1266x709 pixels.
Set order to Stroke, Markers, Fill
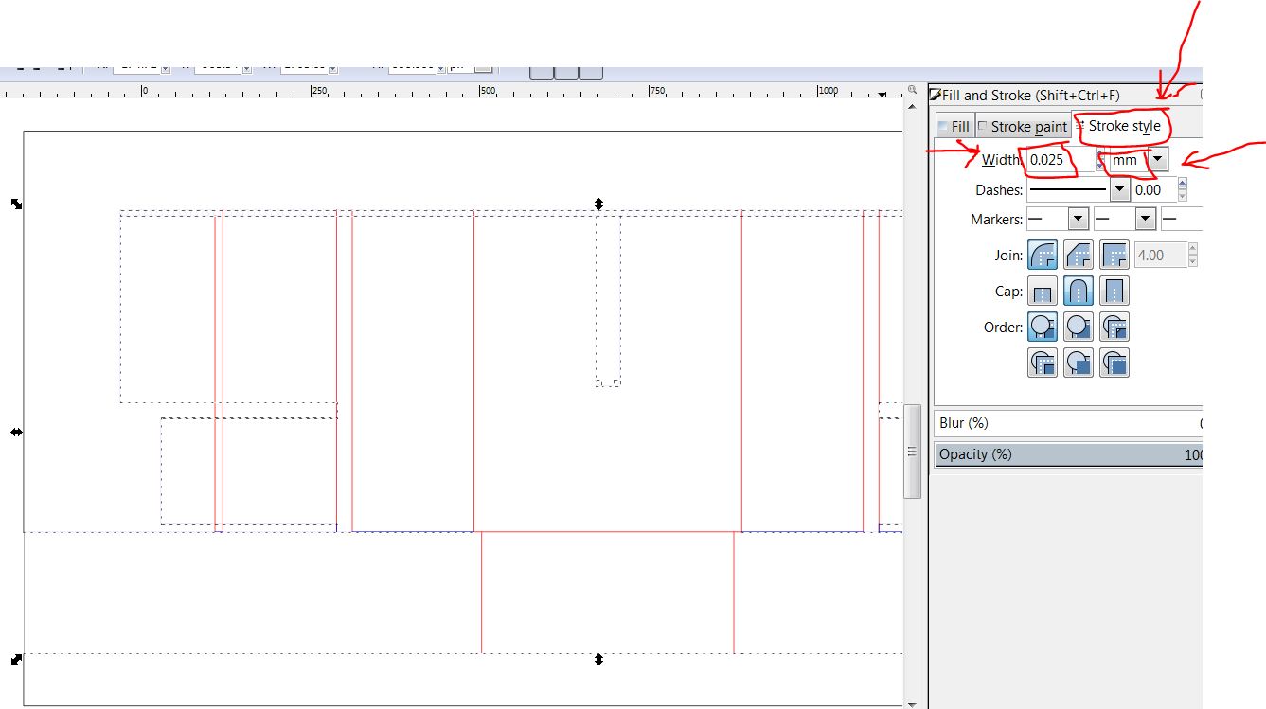(1079, 363)
